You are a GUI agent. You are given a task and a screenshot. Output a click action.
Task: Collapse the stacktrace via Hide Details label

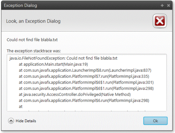click(x=26, y=121)
